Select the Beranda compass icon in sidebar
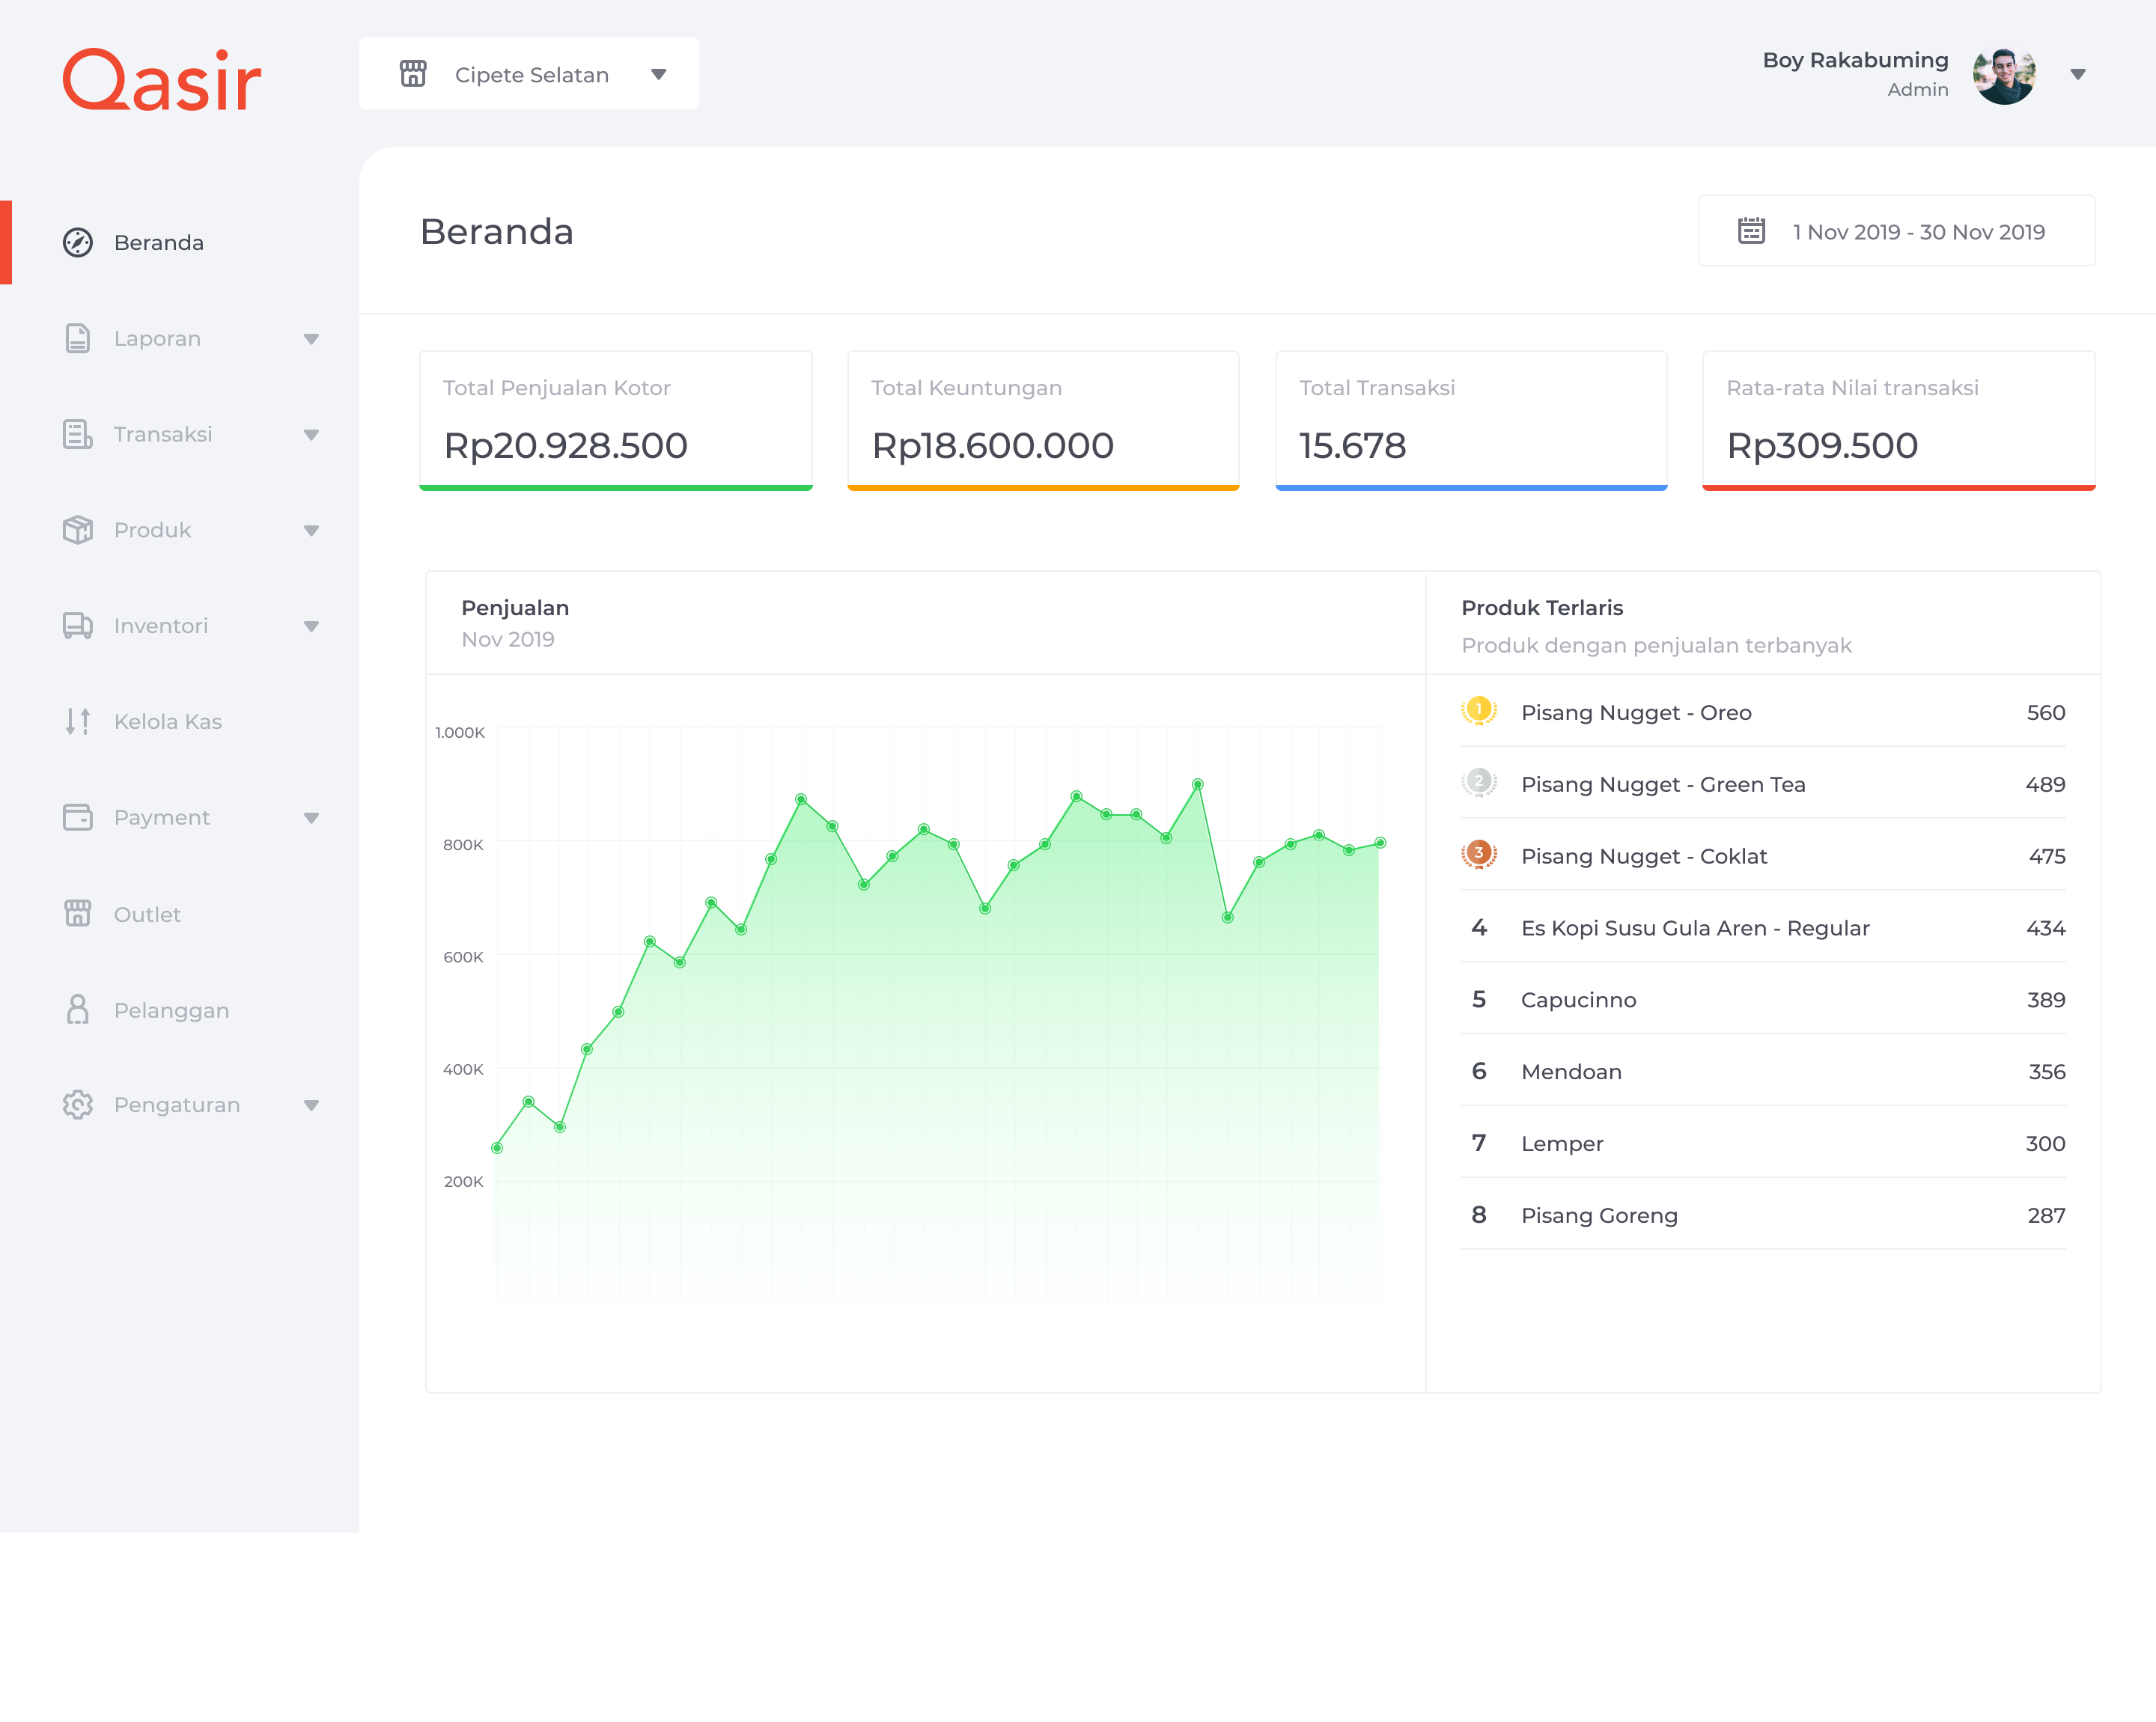This screenshot has width=2156, height=1722. pos(77,242)
